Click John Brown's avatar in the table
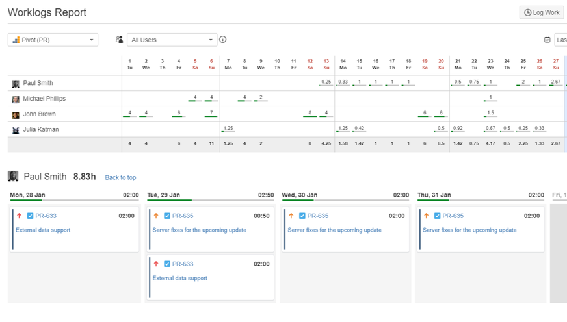The height and width of the screenshot is (322, 567). coord(16,115)
